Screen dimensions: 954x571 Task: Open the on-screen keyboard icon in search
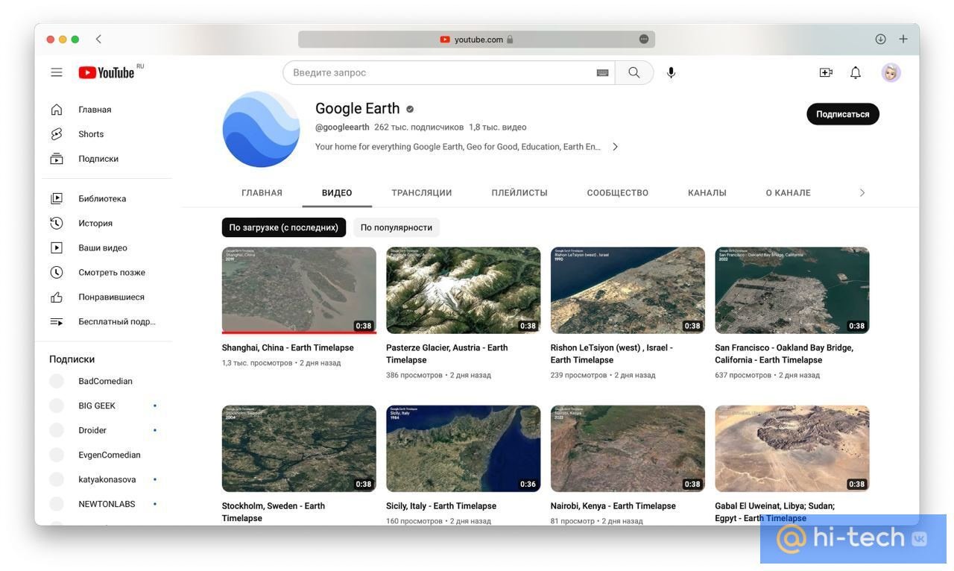click(602, 72)
